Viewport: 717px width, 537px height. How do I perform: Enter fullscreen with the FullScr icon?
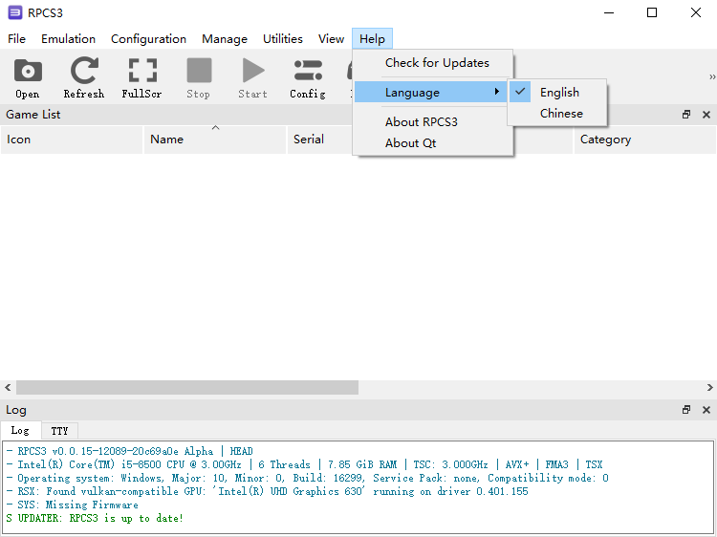[x=141, y=77]
